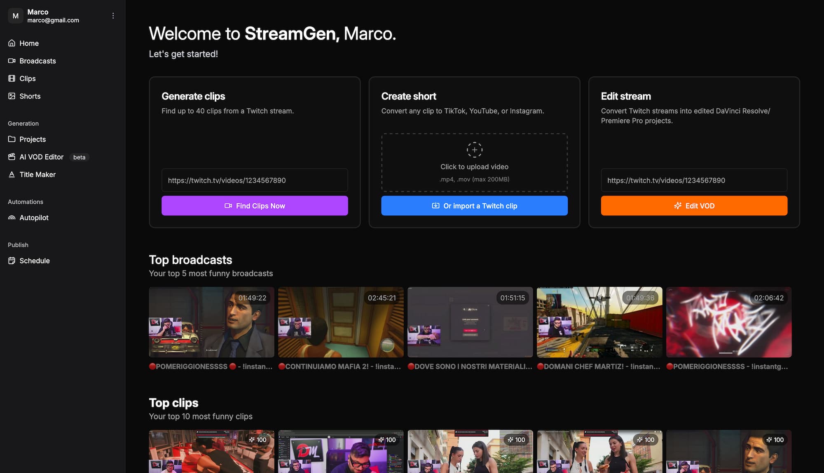Click the Shorts image icon

[x=12, y=96]
